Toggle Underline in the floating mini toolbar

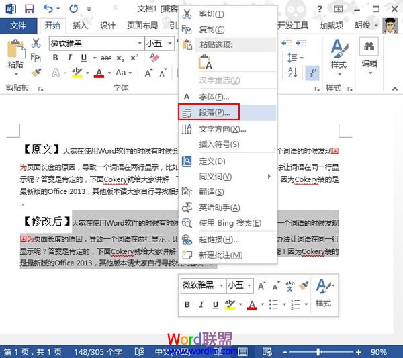216,304
